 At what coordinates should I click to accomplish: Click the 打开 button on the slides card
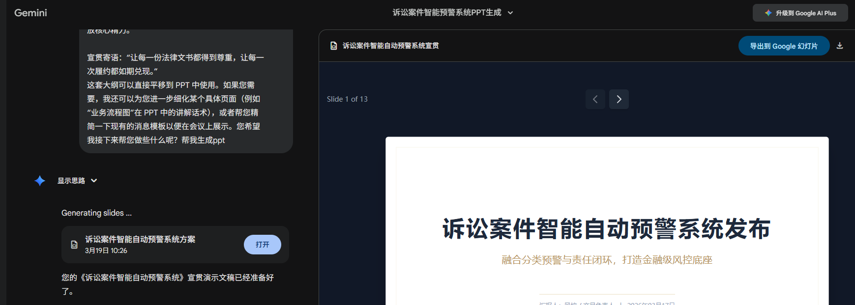[262, 245]
